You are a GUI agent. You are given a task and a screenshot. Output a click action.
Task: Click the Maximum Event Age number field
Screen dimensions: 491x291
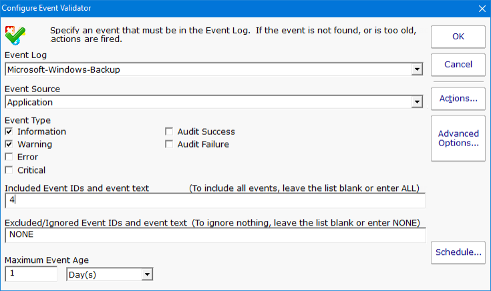click(31, 274)
